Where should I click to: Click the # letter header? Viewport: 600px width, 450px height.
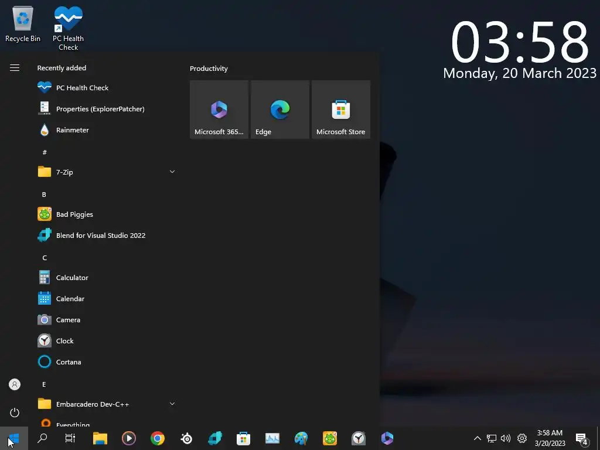click(x=45, y=152)
